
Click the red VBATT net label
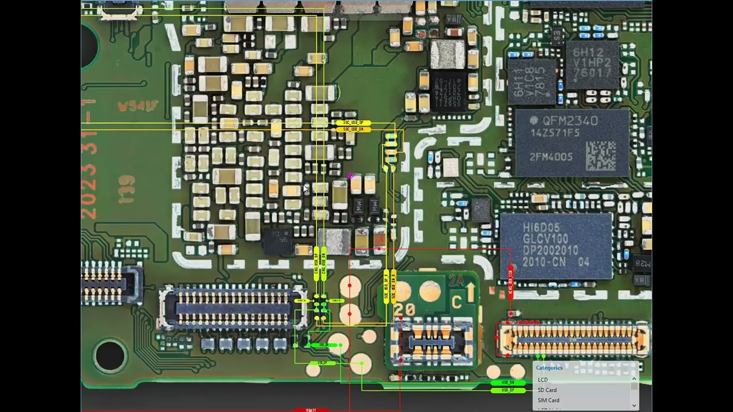pos(311,410)
